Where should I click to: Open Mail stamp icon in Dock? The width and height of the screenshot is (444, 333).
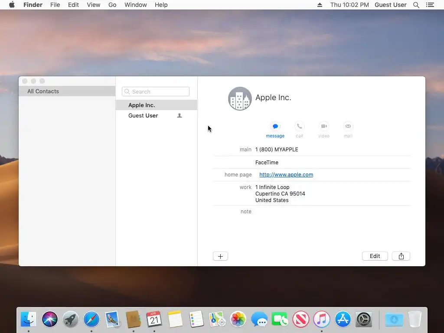pyautogui.click(x=112, y=319)
